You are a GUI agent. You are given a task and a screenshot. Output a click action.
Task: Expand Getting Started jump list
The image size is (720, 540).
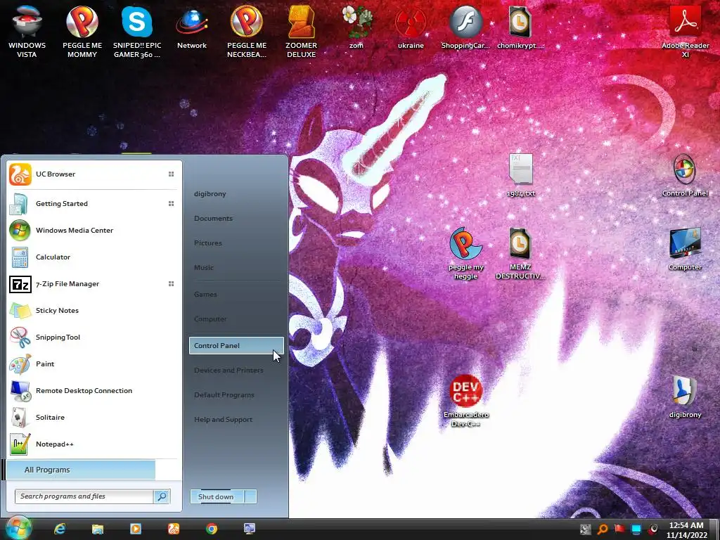coord(171,203)
